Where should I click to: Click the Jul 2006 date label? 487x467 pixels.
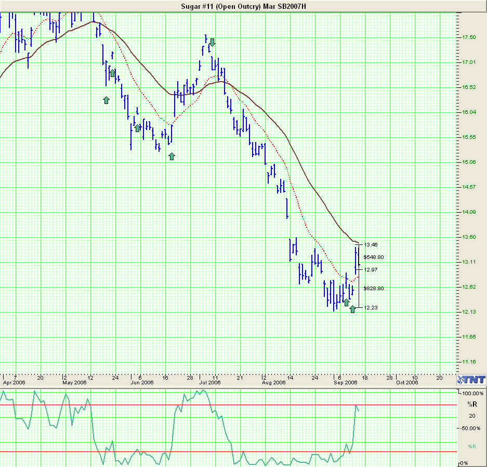click(210, 382)
